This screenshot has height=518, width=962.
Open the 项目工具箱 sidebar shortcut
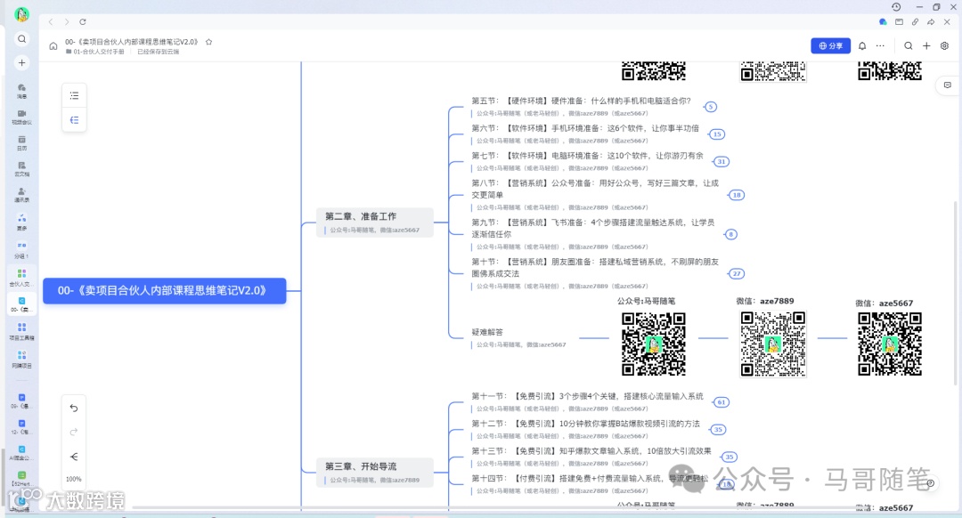tap(21, 332)
